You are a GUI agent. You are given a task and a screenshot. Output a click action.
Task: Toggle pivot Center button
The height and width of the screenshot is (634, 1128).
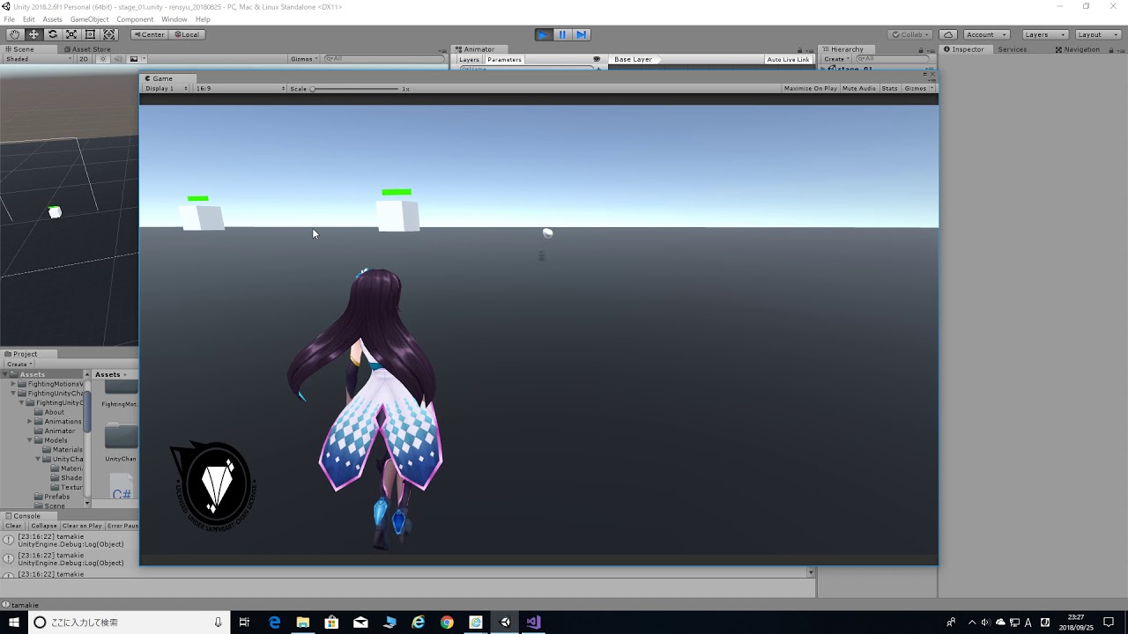click(148, 34)
